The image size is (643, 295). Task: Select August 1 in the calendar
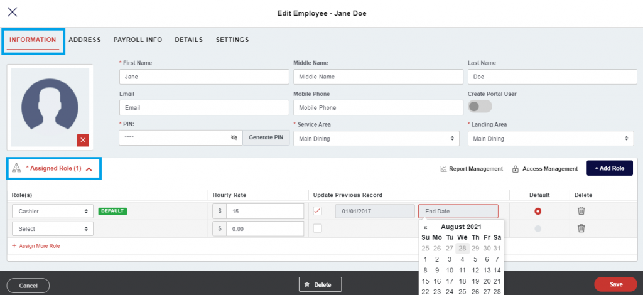pyautogui.click(x=425, y=259)
